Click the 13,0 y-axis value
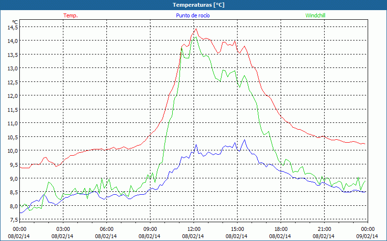The height and width of the screenshot is (241, 387). (13, 68)
